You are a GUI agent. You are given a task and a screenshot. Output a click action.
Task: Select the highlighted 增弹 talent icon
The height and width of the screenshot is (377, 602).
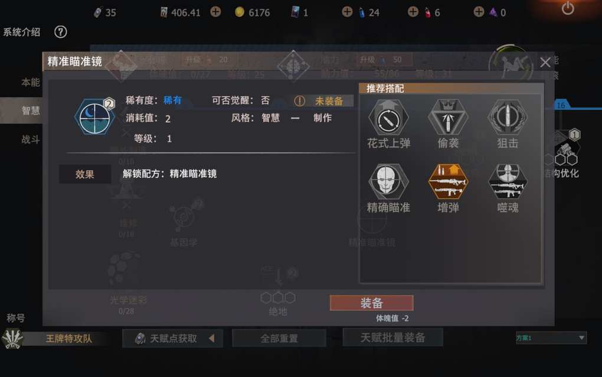[448, 183]
